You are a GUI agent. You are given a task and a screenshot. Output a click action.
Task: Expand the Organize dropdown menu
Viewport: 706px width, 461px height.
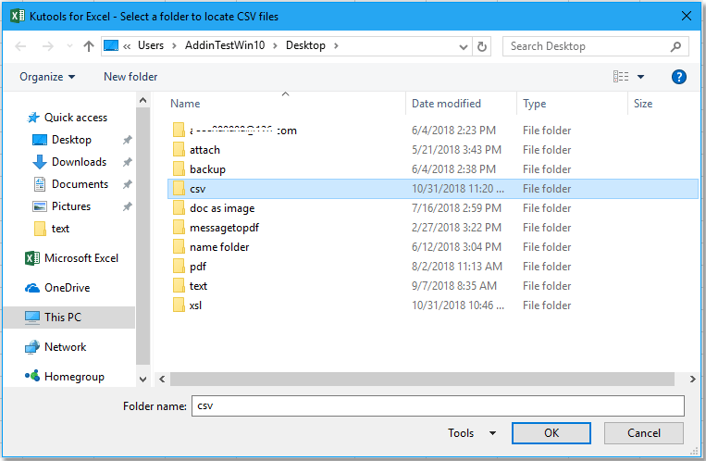pos(47,77)
